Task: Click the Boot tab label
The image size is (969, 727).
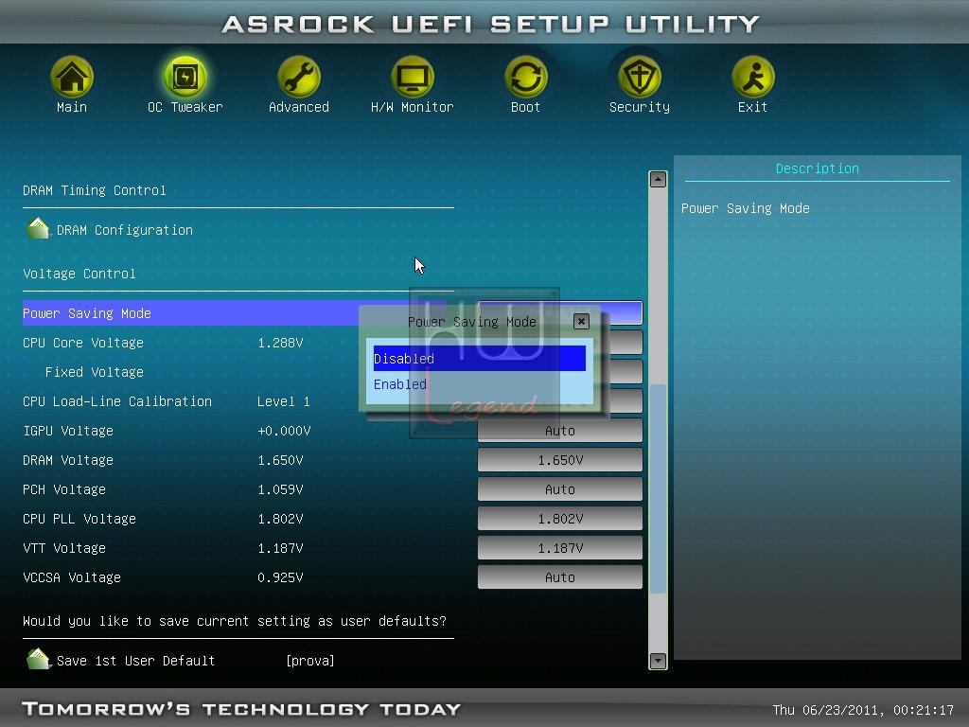Action: tap(526, 107)
